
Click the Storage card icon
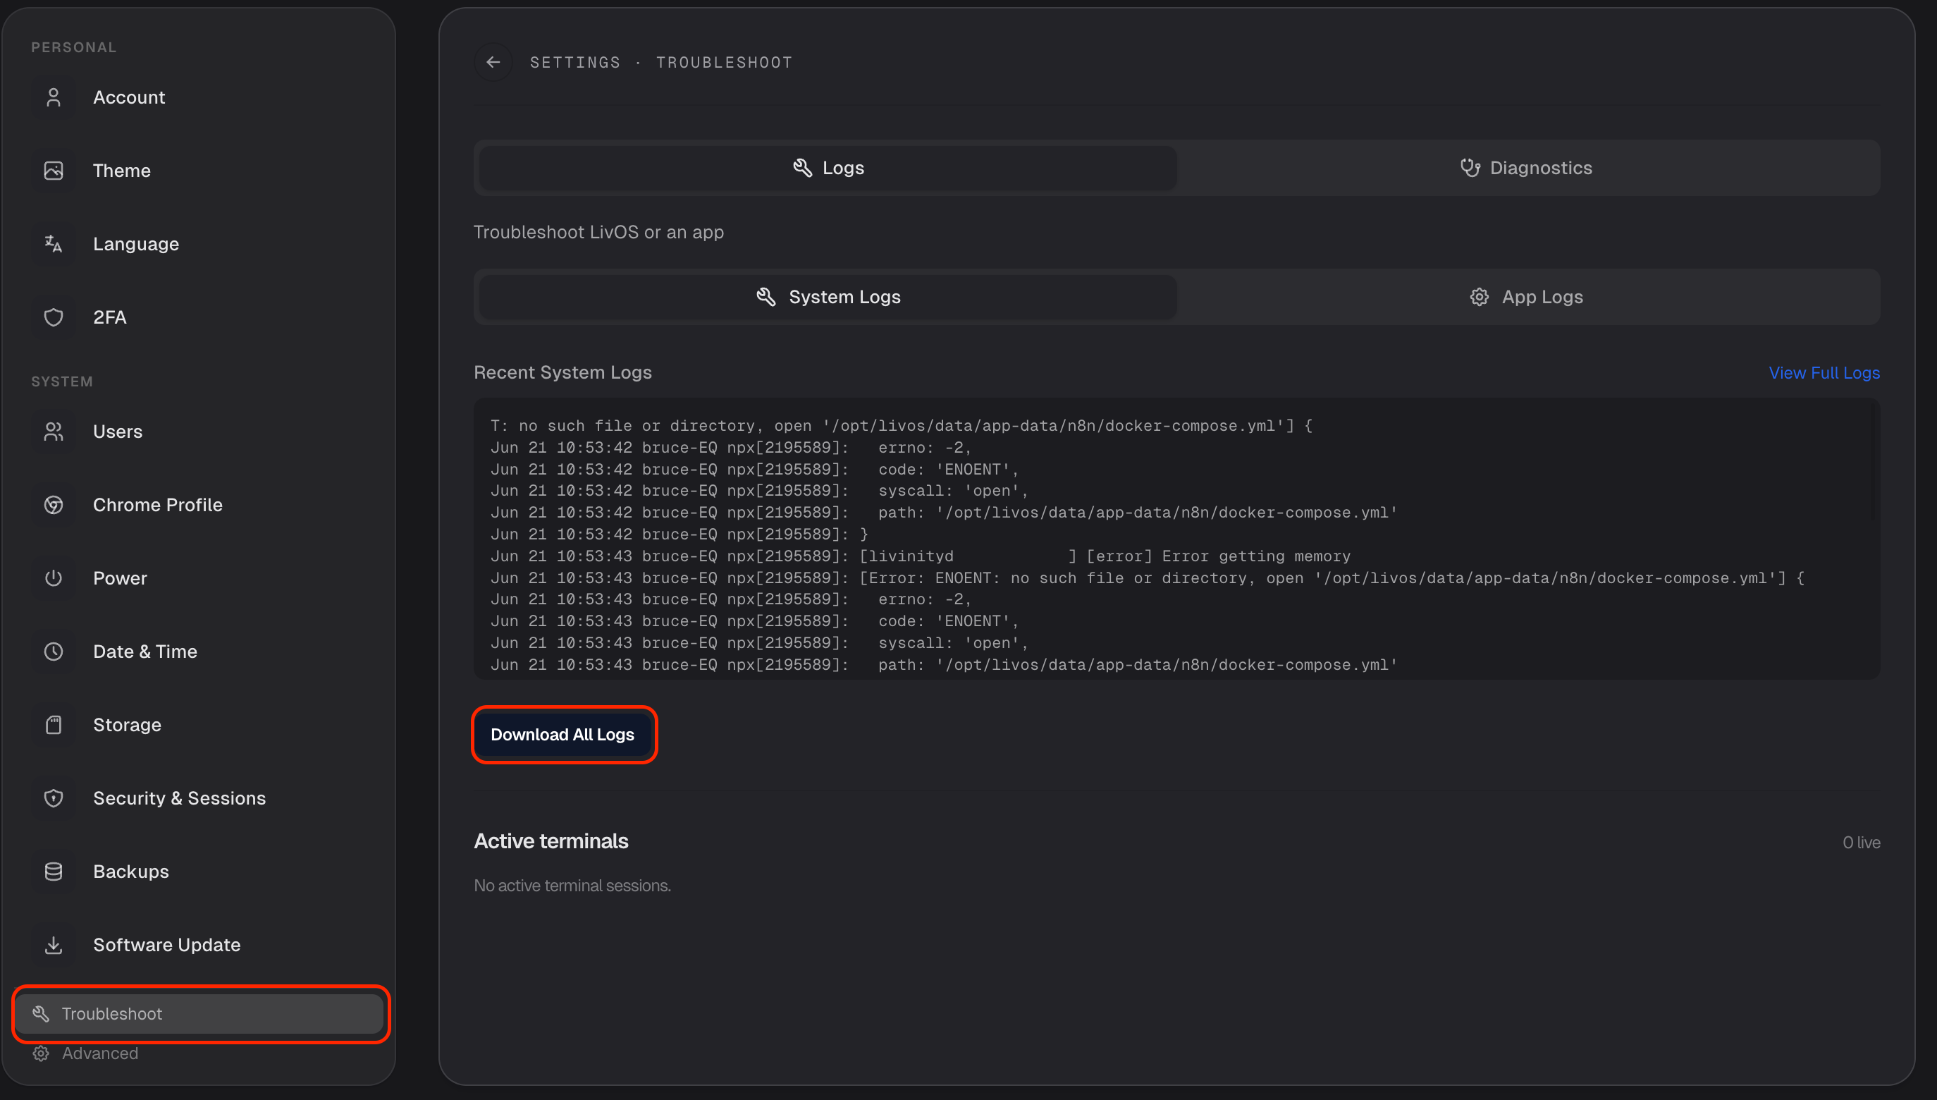(x=54, y=725)
